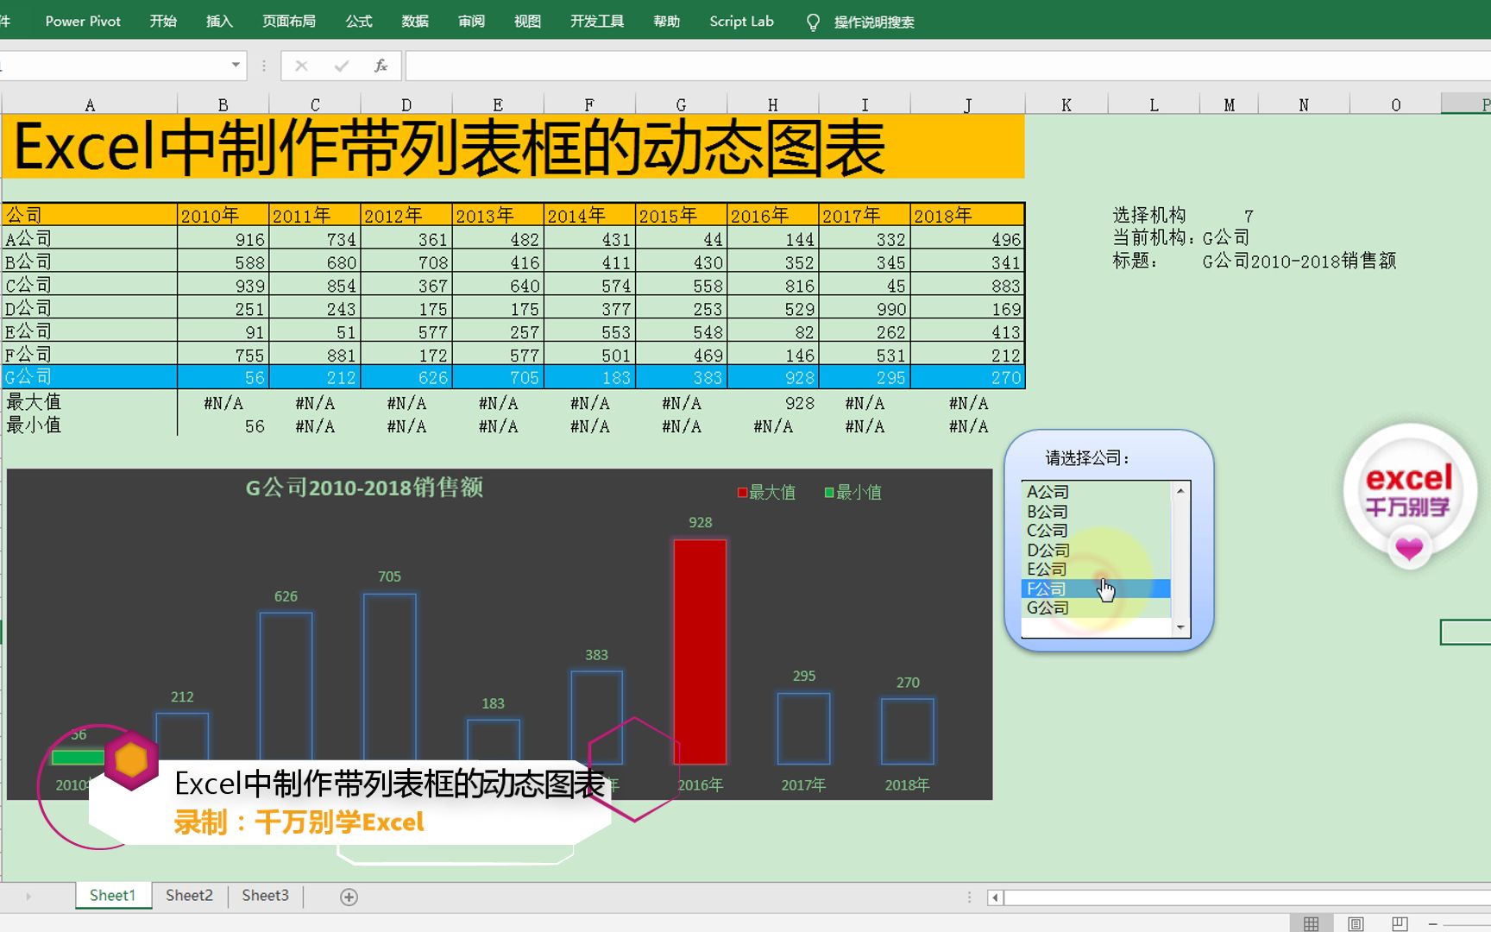Open the Insert Function dialog via fx icon
The height and width of the screenshot is (932, 1491).
tap(380, 65)
